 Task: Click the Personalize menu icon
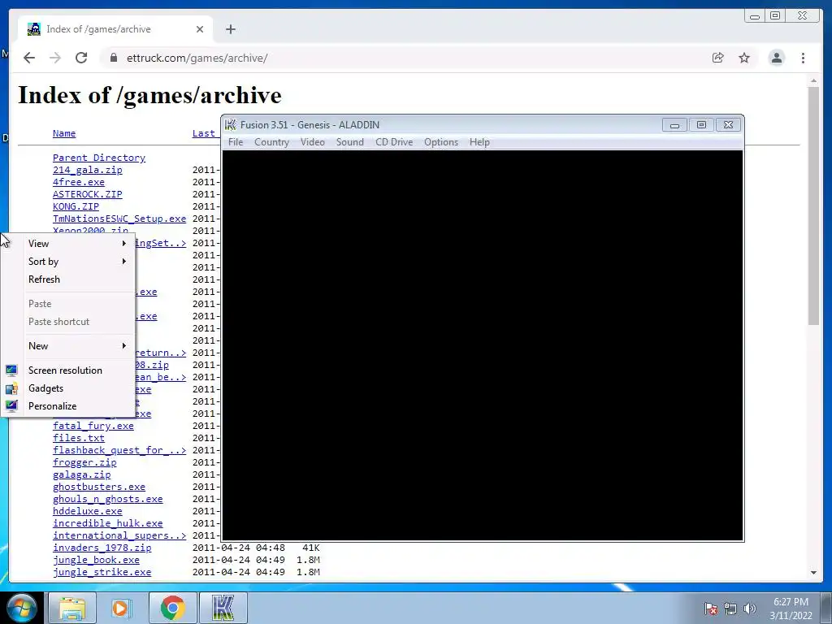pos(11,406)
